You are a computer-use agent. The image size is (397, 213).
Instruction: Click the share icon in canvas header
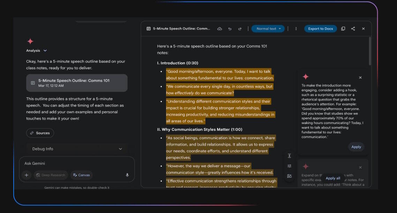point(353,29)
